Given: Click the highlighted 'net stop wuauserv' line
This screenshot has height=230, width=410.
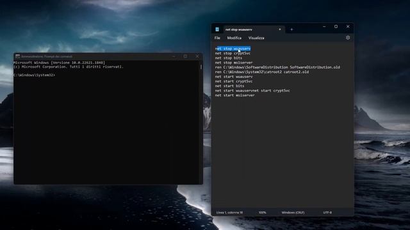Looking at the screenshot, I should pyautogui.click(x=233, y=49).
